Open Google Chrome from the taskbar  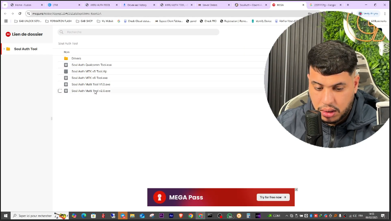191,216
